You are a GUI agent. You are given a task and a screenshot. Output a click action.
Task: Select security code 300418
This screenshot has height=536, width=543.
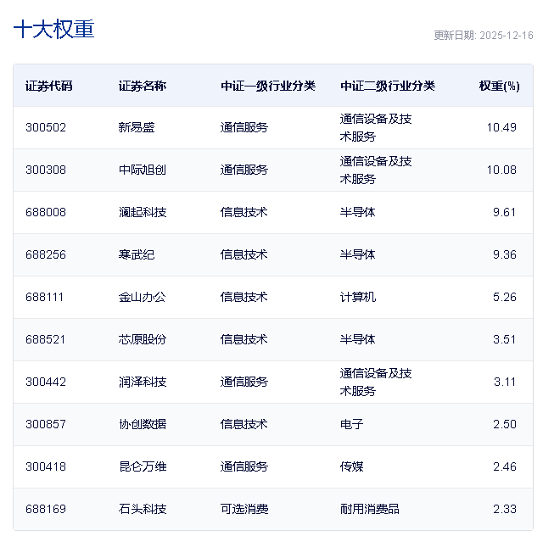click(46, 466)
